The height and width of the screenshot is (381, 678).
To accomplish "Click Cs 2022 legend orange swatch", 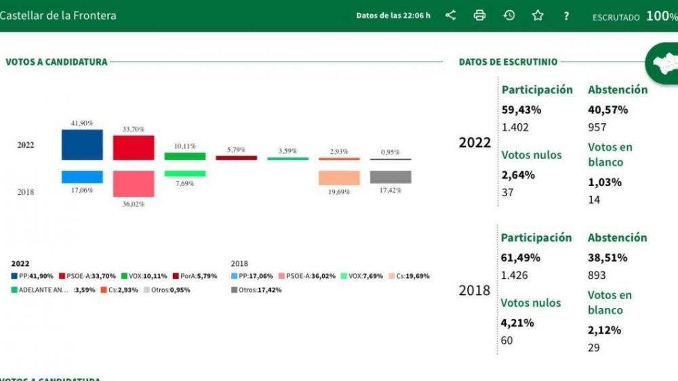I will click(x=104, y=290).
